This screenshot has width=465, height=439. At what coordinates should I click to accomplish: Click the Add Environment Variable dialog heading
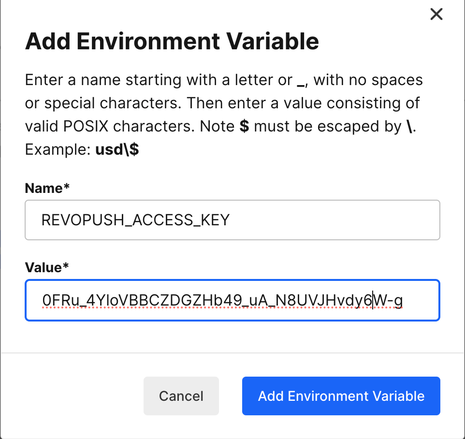pos(172,42)
